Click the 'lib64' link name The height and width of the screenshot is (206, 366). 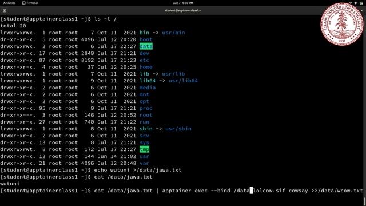click(x=148, y=81)
